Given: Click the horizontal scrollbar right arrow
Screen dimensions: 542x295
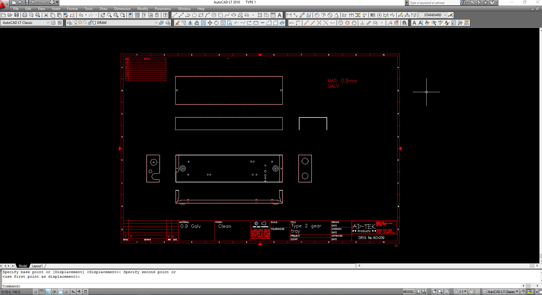Looking at the screenshot, I should 537,266.
